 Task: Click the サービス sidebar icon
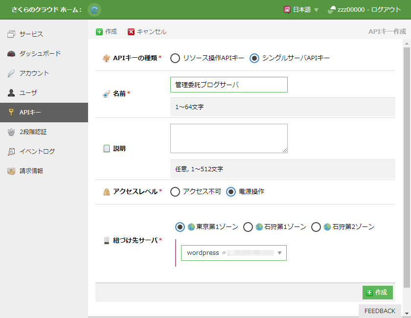click(x=11, y=34)
